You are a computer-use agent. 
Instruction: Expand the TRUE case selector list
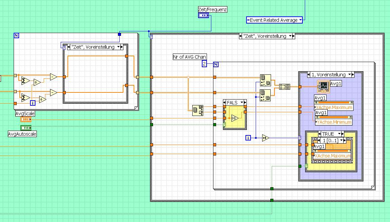(x=340, y=134)
